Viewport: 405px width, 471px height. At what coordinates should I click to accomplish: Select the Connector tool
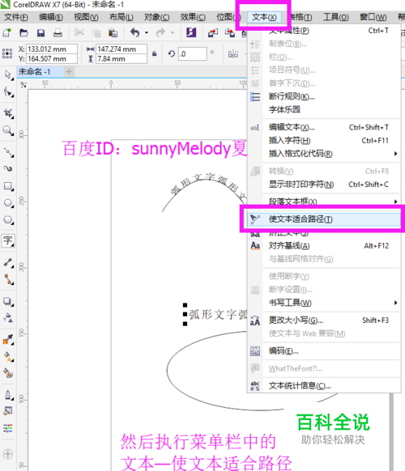[8, 280]
